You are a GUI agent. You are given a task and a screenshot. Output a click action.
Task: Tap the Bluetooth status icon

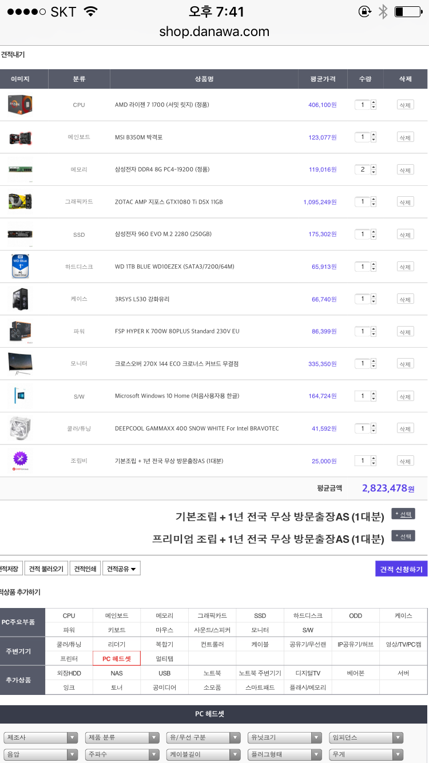(x=383, y=11)
